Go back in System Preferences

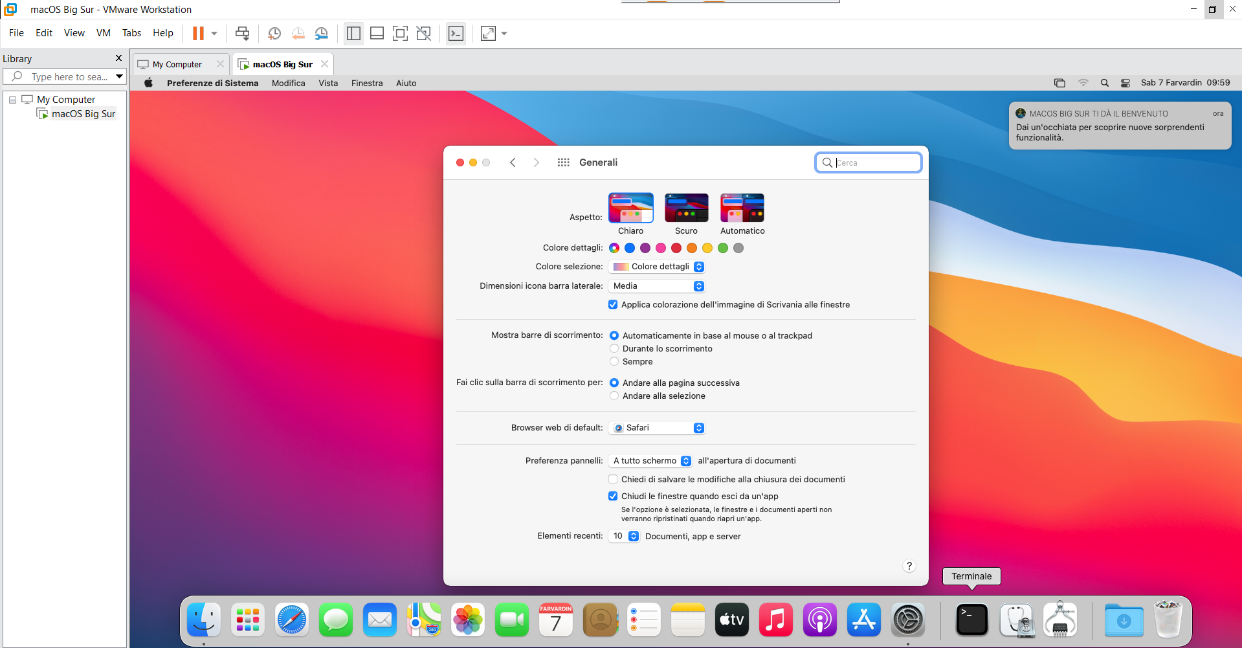point(513,162)
